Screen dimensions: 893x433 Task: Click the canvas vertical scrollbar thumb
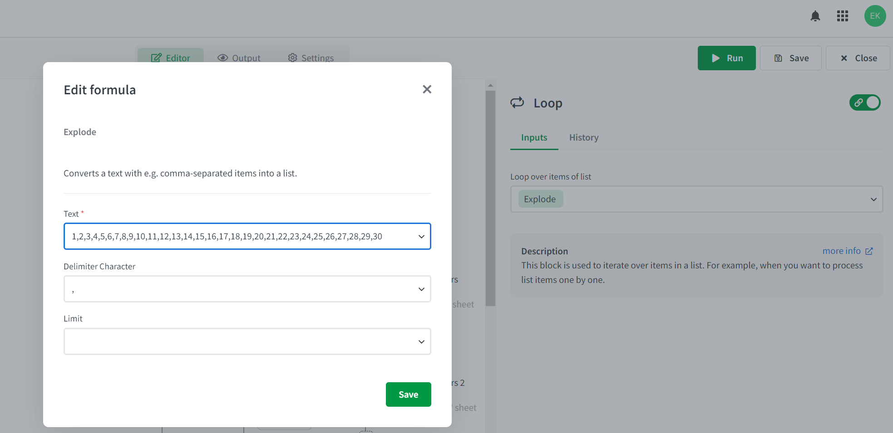tap(490, 198)
